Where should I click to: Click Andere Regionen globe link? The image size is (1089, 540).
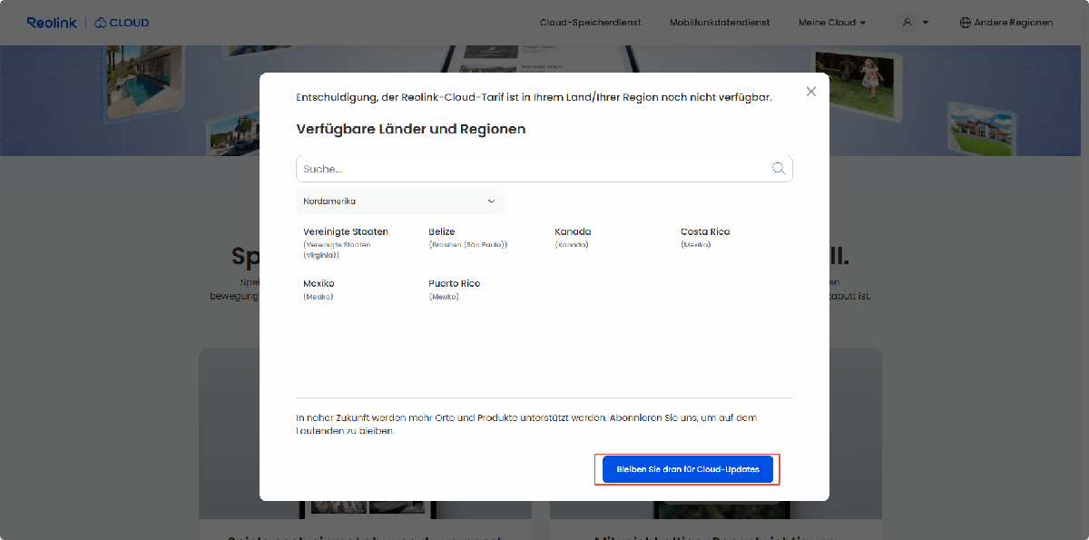[1006, 23]
